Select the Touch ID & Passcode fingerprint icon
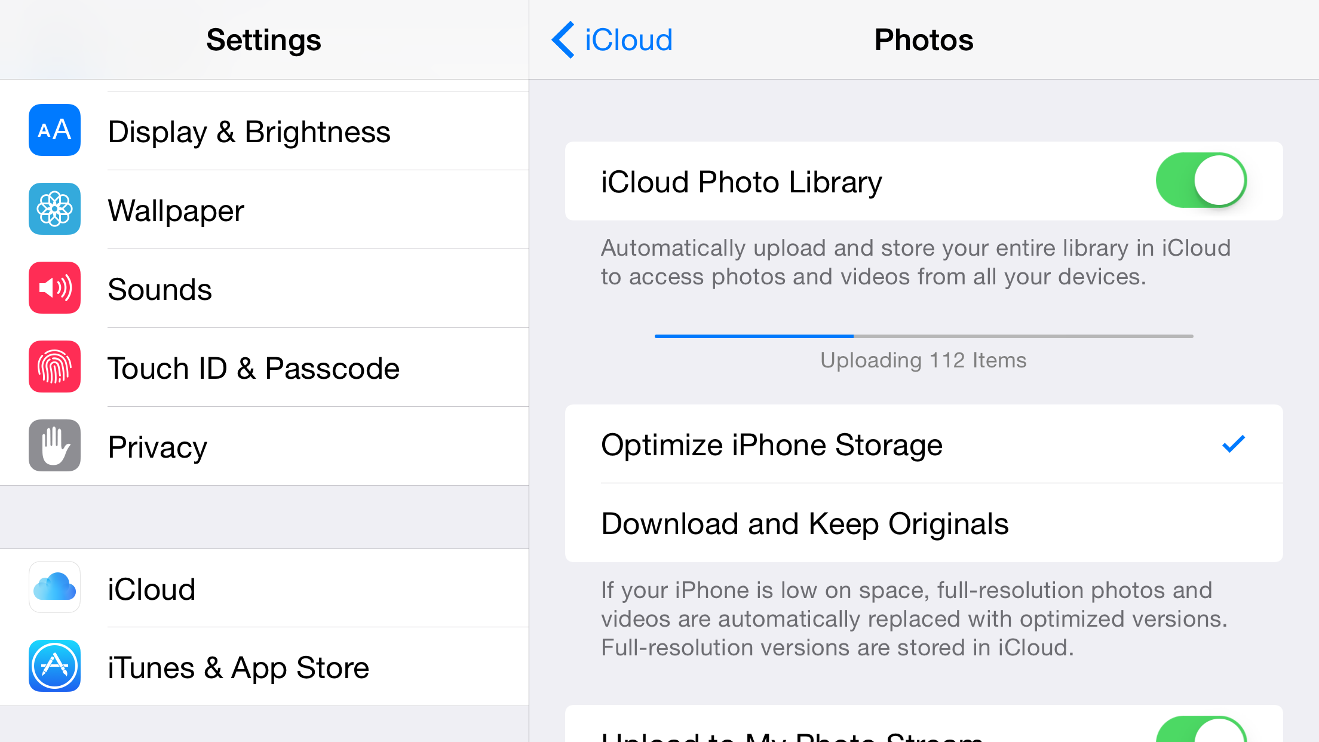 click(x=54, y=367)
